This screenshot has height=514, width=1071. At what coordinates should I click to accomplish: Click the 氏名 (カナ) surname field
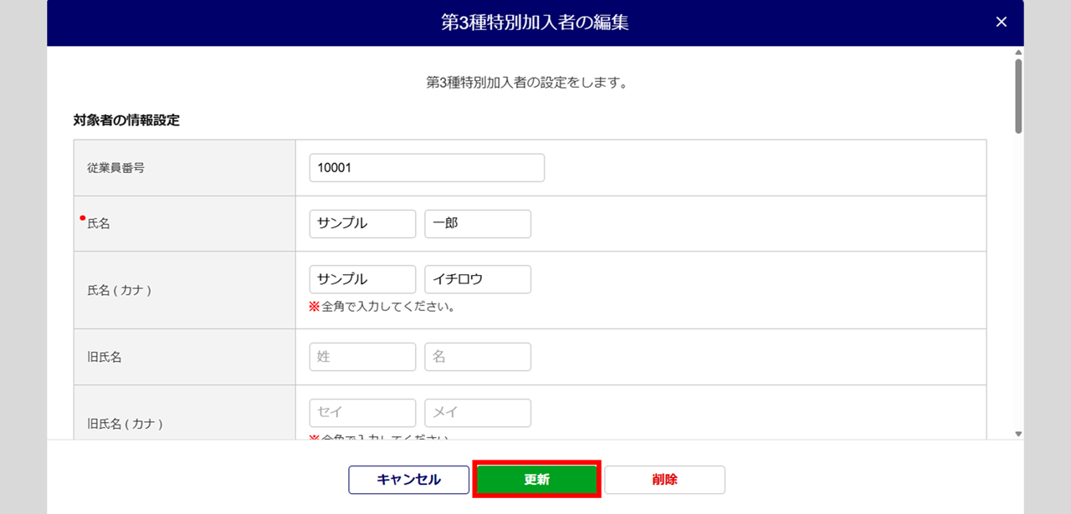362,279
